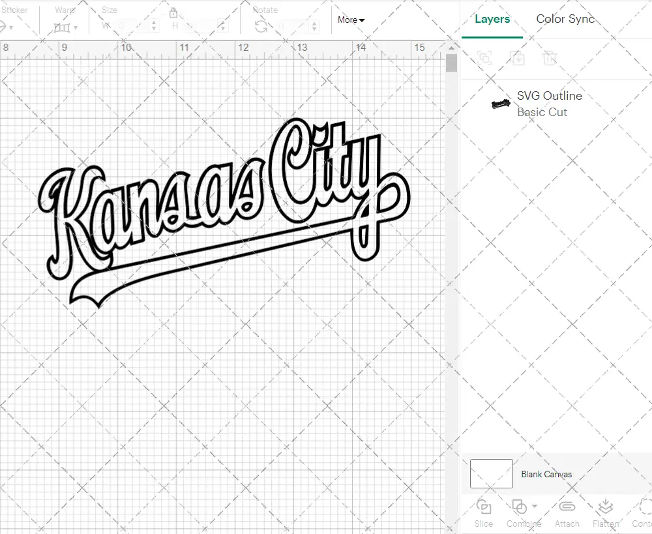Image resolution: width=652 pixels, height=534 pixels.
Task: Open the Combine dropdown arrow
Action: (535, 507)
